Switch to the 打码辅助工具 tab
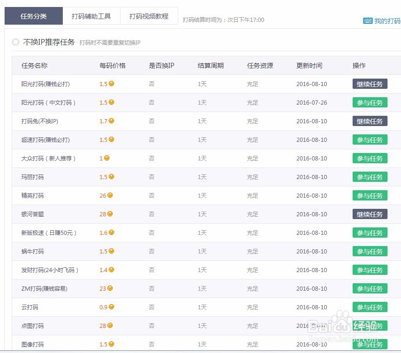The width and height of the screenshot is (401, 353). [x=92, y=15]
